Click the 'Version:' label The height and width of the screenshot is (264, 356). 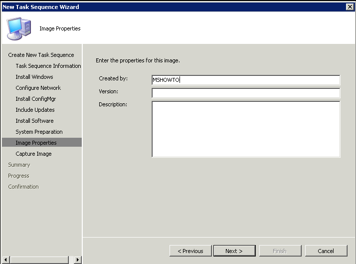pos(108,91)
